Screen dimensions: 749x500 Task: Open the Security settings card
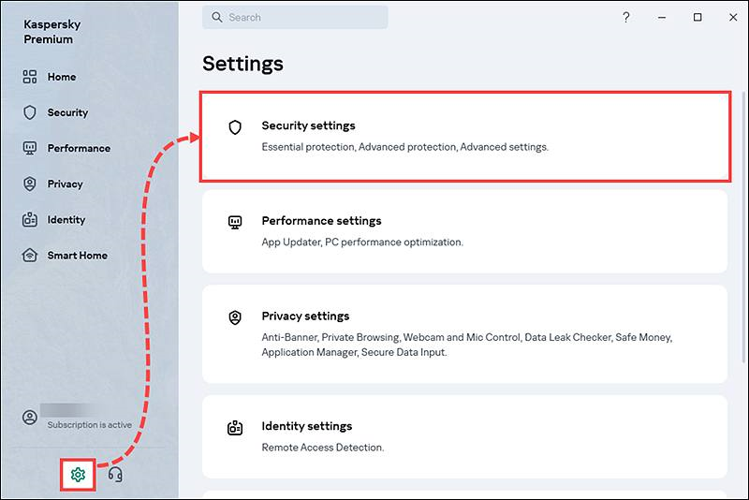pyautogui.click(x=464, y=136)
